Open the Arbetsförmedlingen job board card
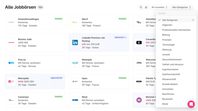 coord(35,22)
